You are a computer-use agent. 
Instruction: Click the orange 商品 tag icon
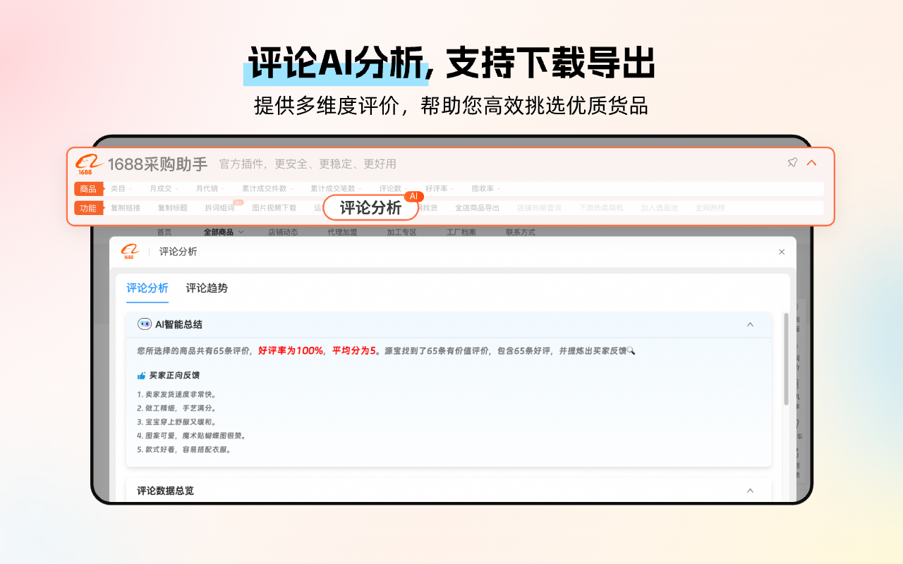(x=87, y=188)
